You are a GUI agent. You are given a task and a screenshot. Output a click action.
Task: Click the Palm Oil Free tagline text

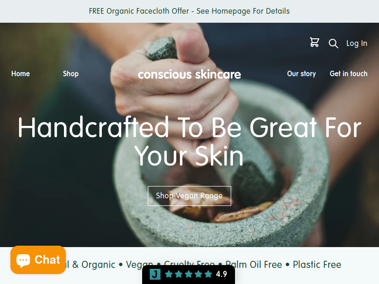[x=253, y=265]
